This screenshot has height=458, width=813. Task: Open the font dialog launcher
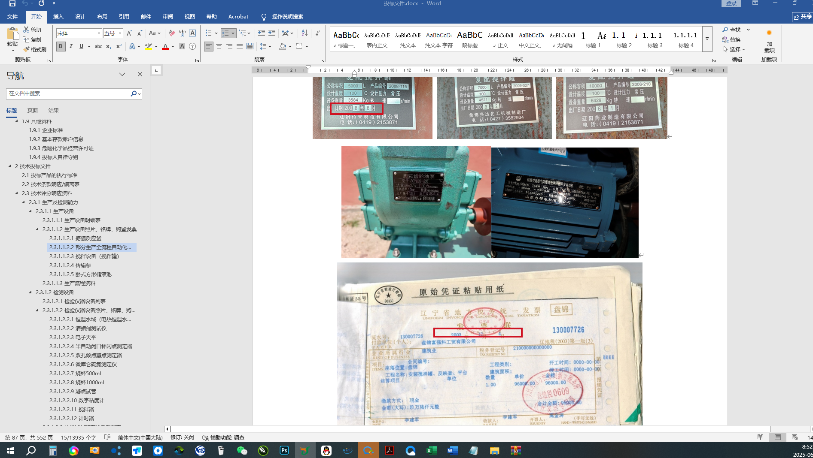[x=197, y=60]
